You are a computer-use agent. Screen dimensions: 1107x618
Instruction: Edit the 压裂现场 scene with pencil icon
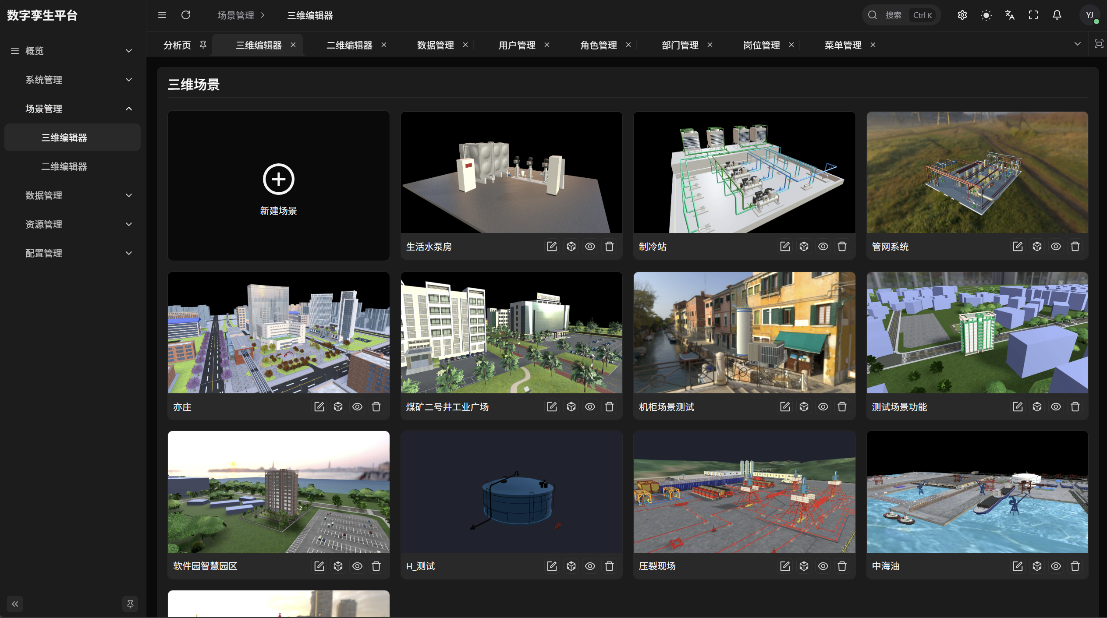point(784,566)
